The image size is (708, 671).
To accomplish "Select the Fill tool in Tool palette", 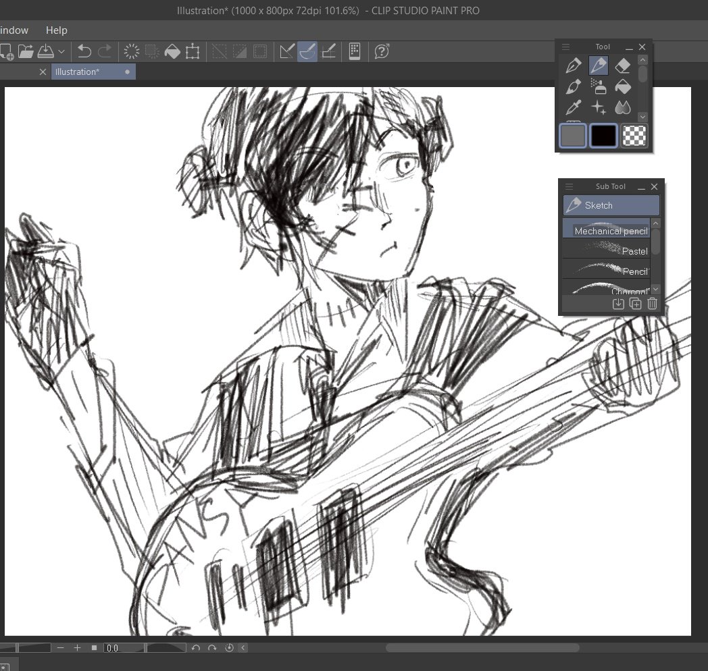I will pyautogui.click(x=623, y=86).
